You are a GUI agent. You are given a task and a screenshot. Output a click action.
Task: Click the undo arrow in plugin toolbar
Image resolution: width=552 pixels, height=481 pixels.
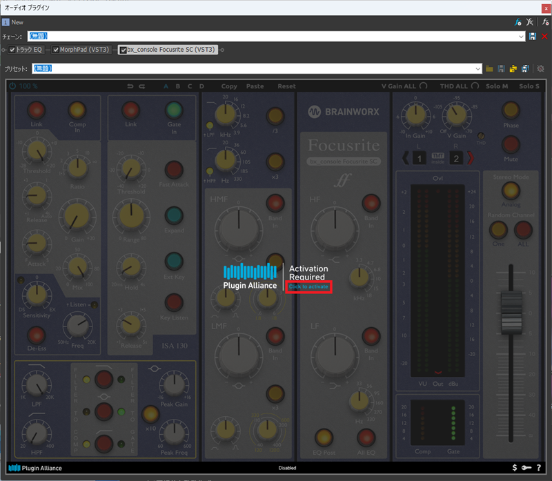click(130, 86)
